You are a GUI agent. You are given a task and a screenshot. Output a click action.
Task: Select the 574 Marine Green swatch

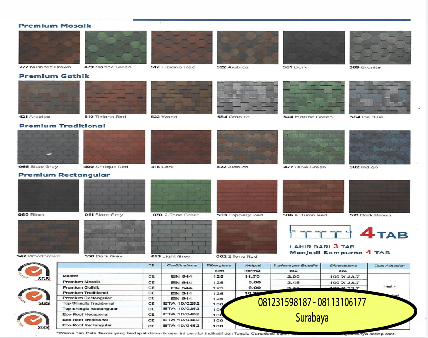coord(313,97)
